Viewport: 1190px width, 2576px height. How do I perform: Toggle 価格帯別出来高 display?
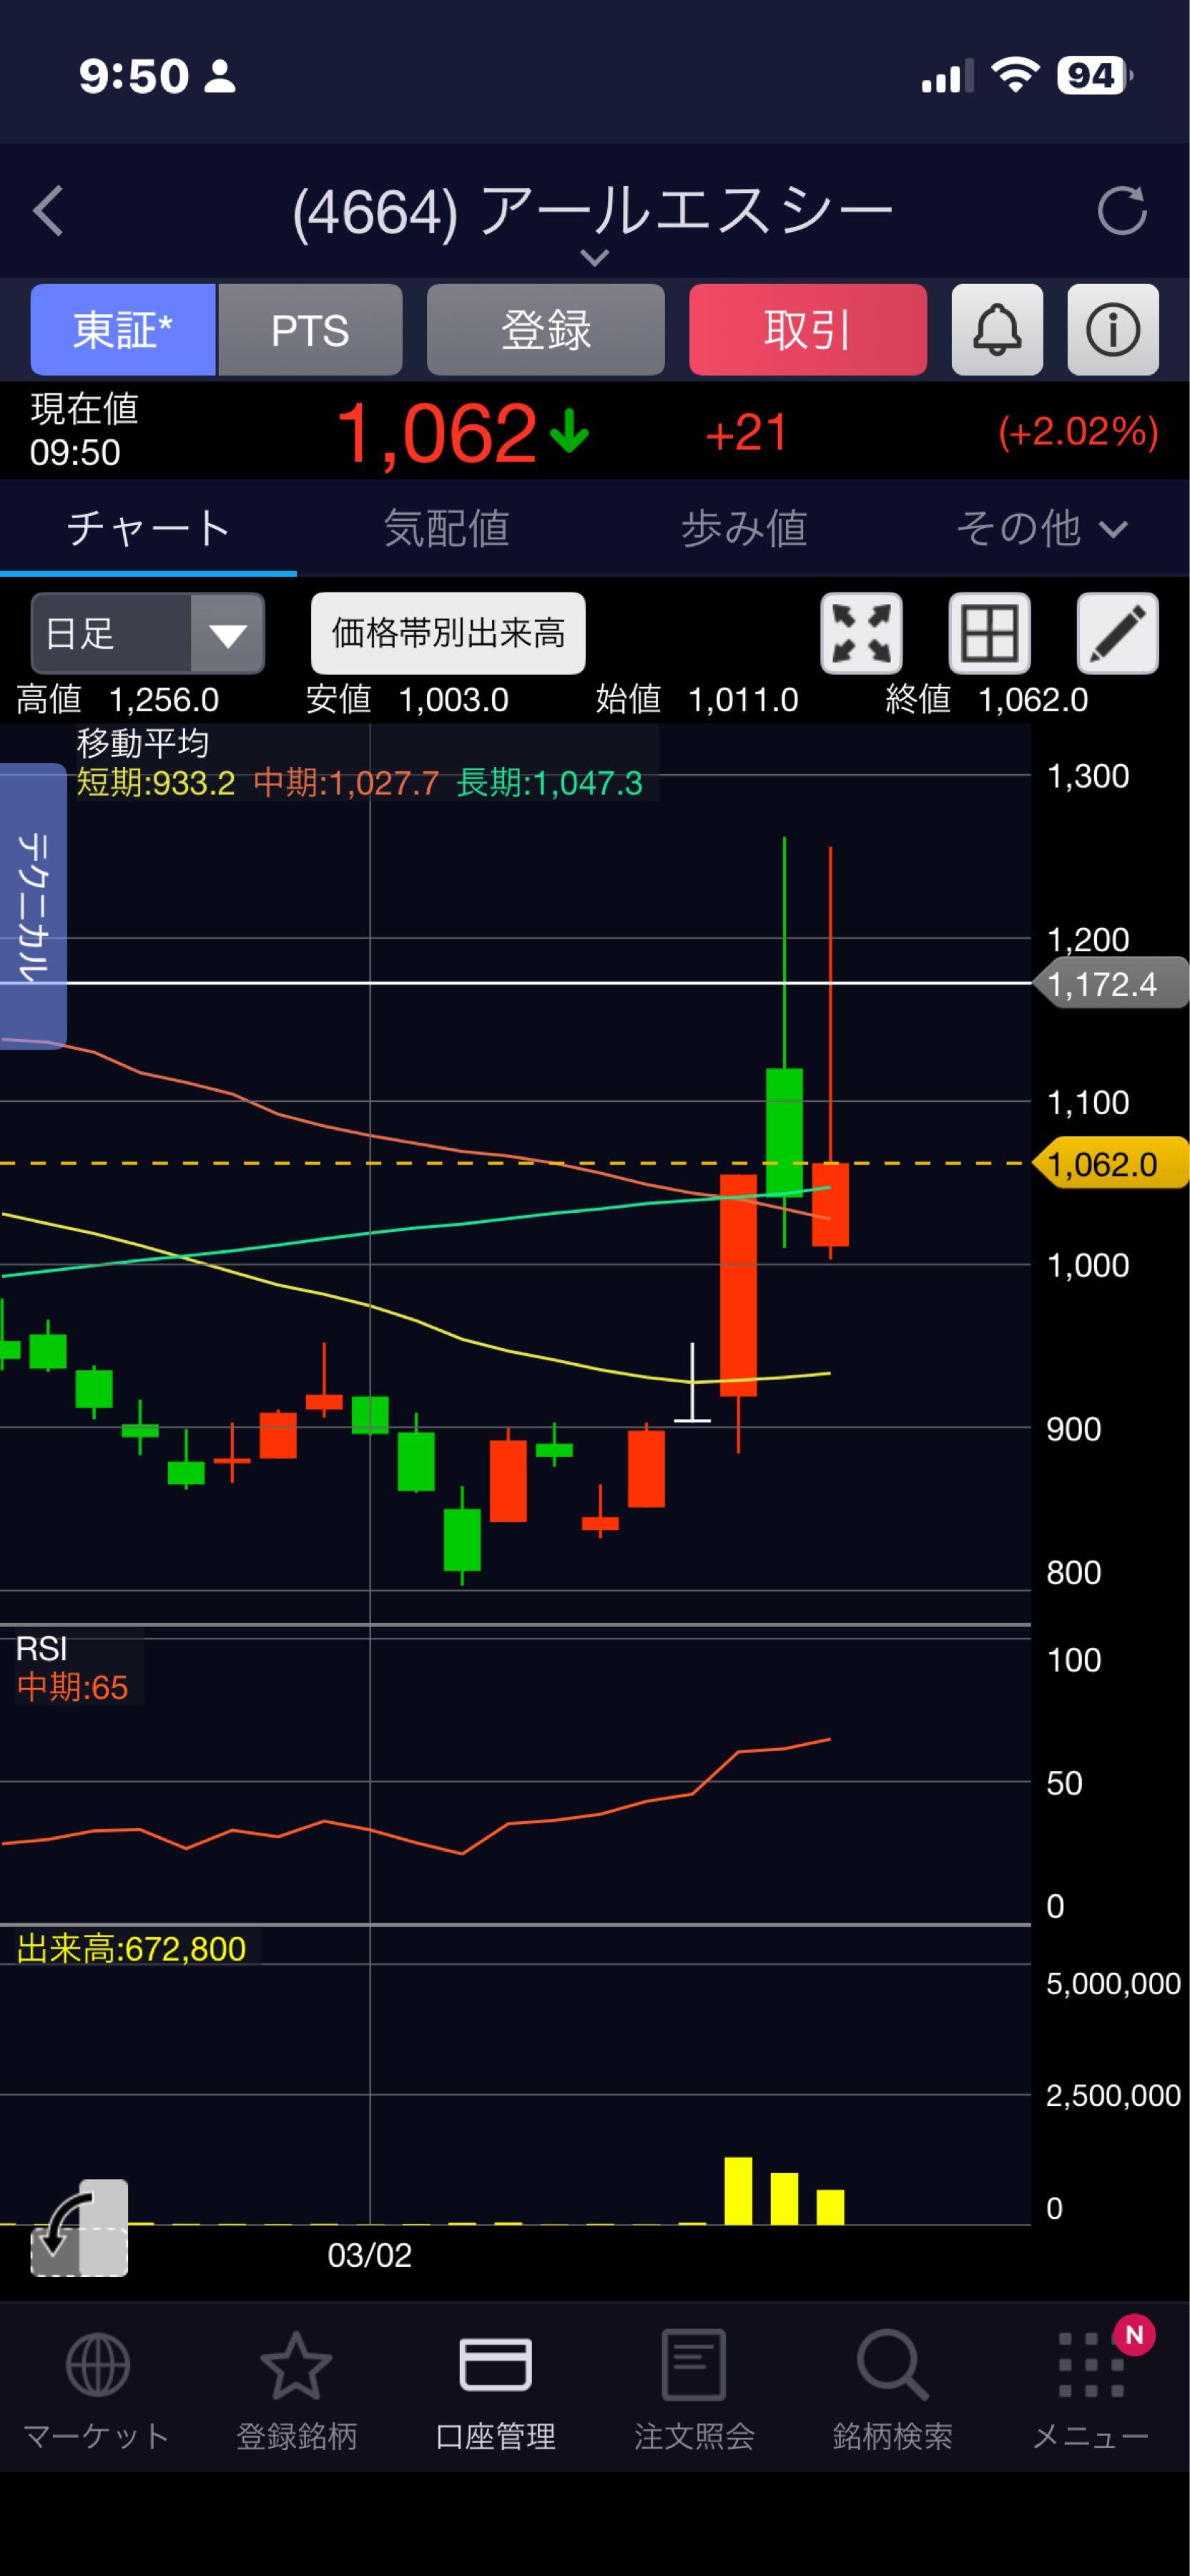tap(448, 634)
